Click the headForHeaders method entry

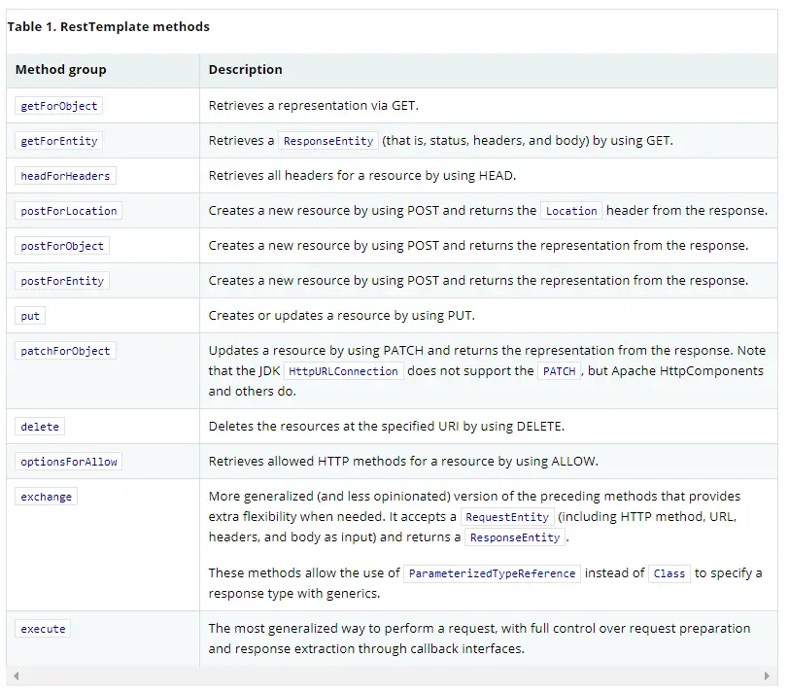tap(65, 176)
